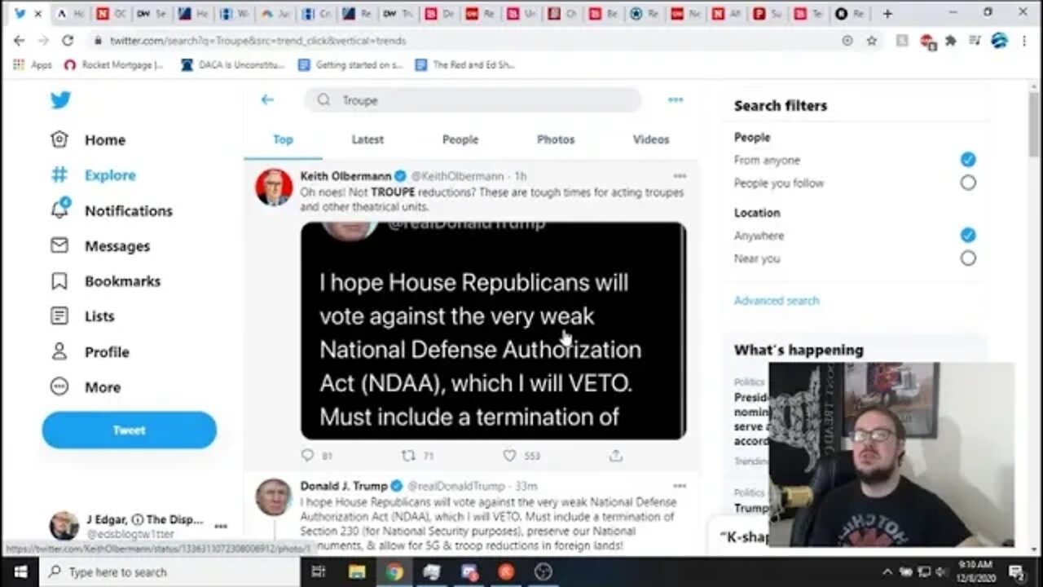
Task: Click the Donald J. Trump name link
Action: point(344,486)
